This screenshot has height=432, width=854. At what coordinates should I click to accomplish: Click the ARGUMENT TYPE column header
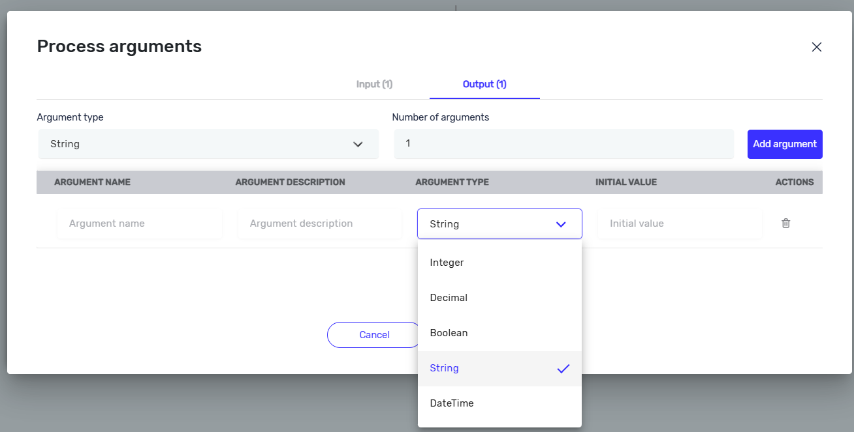pos(452,182)
